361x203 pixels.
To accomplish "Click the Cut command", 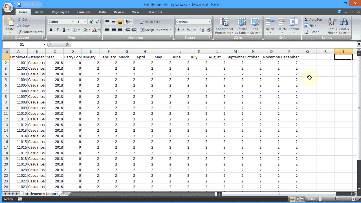I will [x=22, y=19].
